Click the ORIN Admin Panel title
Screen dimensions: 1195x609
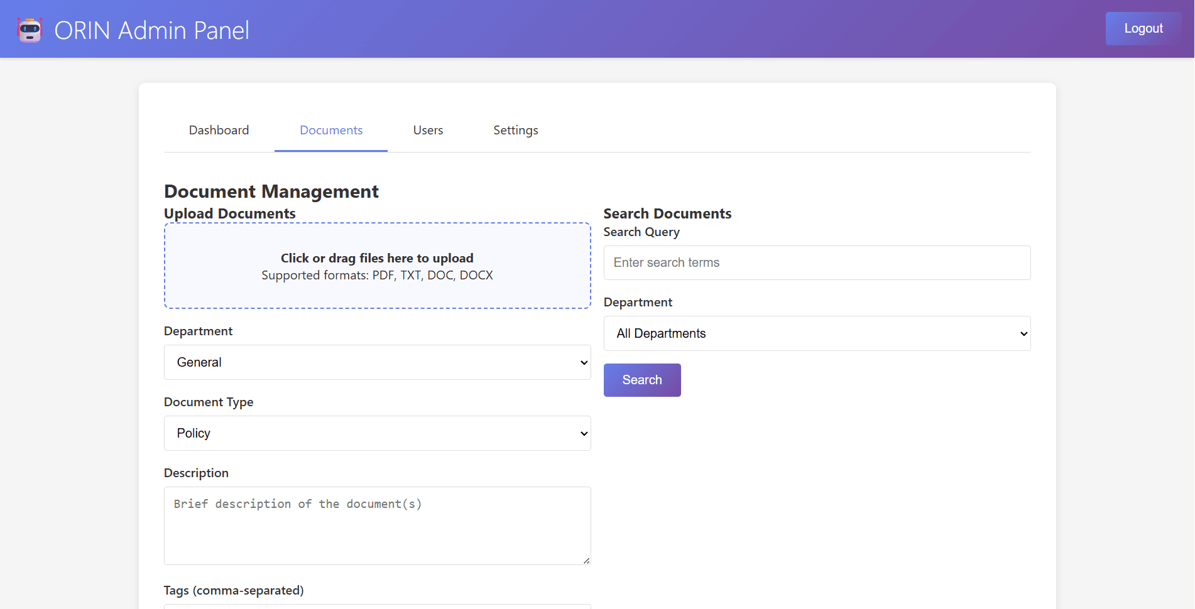click(x=151, y=30)
